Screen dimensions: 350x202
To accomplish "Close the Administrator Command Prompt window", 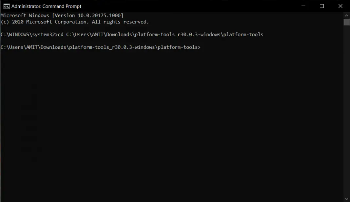I will 340,6.
